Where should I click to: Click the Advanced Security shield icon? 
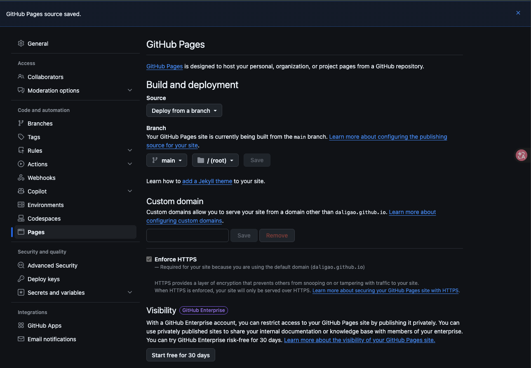coord(21,265)
